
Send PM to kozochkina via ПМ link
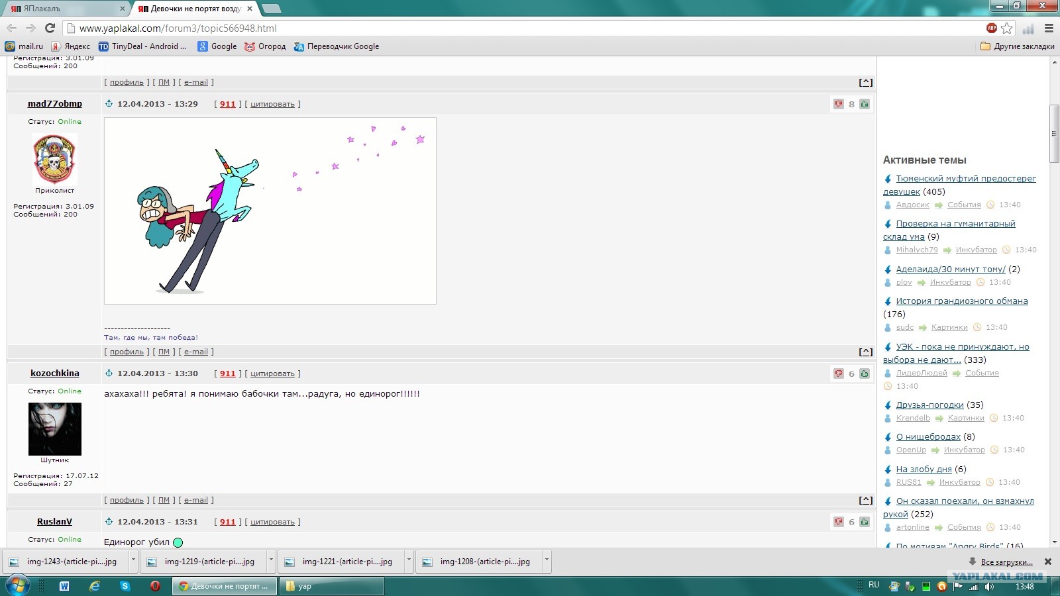click(164, 500)
